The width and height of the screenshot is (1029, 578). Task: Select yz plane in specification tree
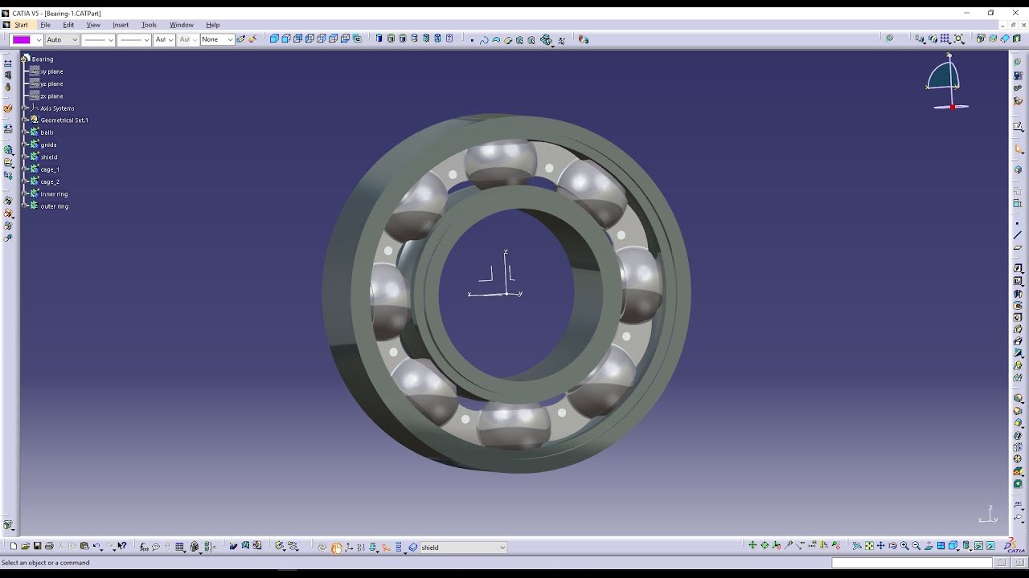[x=51, y=83]
